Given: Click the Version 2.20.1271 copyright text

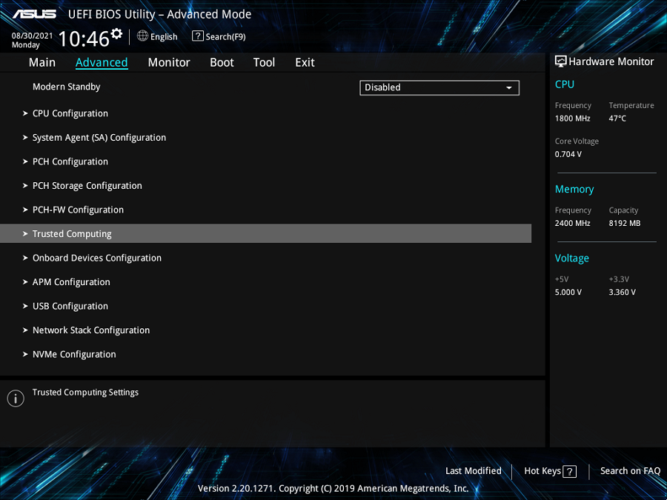Looking at the screenshot, I should (333, 489).
